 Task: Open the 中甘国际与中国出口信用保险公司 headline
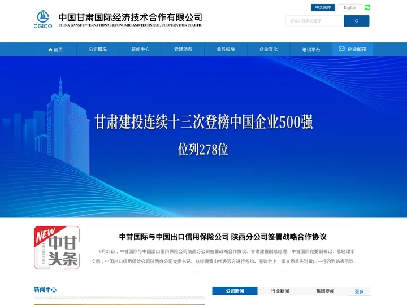coord(223,237)
